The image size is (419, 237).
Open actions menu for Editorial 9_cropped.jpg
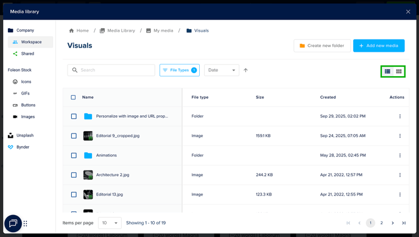click(400, 136)
